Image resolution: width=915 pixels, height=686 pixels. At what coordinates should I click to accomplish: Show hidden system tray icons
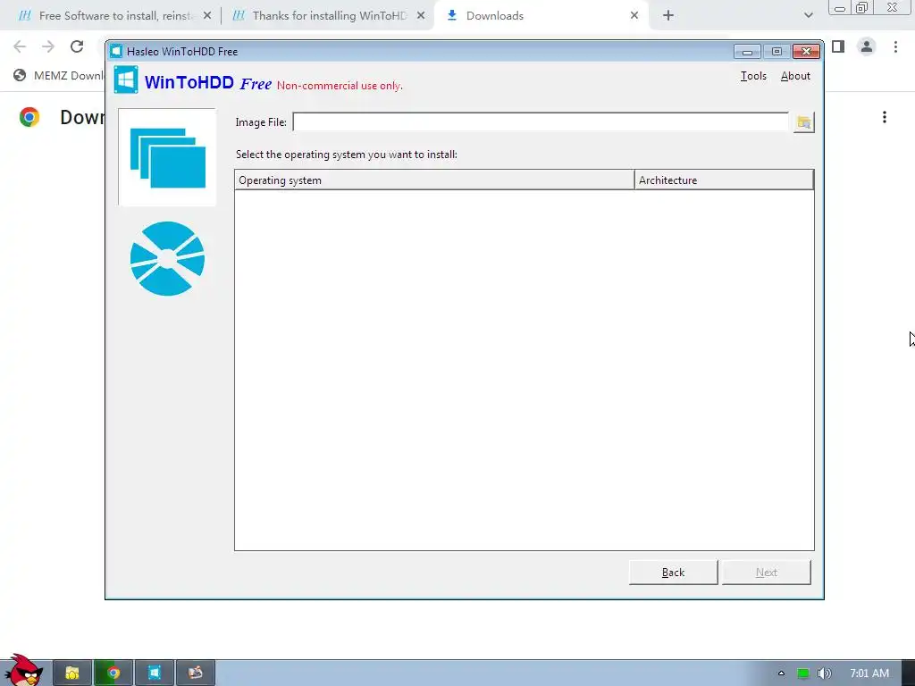[x=781, y=673]
